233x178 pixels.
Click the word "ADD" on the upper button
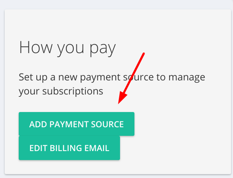(x=38, y=124)
